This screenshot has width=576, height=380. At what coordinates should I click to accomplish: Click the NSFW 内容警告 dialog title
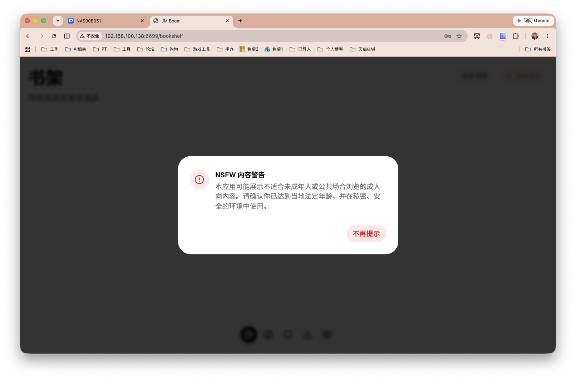pos(240,175)
